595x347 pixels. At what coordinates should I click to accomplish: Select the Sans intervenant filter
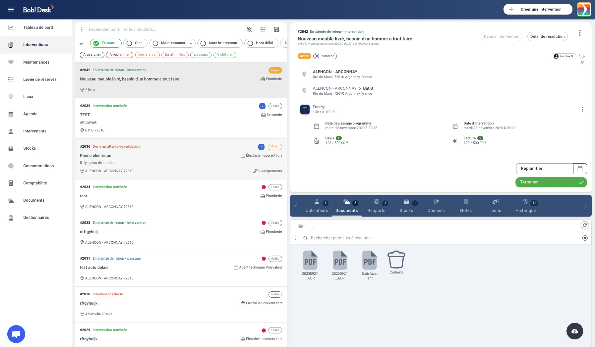[219, 43]
